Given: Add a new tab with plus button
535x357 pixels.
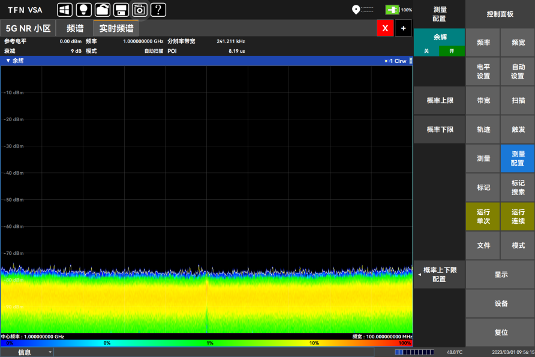Looking at the screenshot, I should [x=403, y=28].
